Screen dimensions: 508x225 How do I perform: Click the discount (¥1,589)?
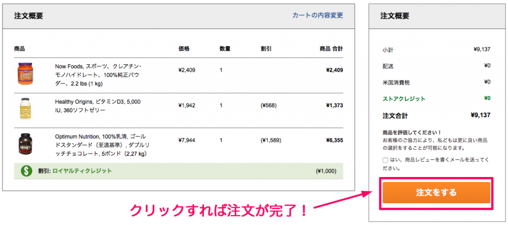[270, 140]
